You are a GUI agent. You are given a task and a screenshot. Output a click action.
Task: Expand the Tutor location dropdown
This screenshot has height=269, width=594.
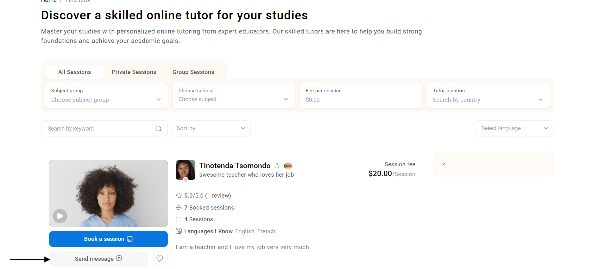click(488, 96)
